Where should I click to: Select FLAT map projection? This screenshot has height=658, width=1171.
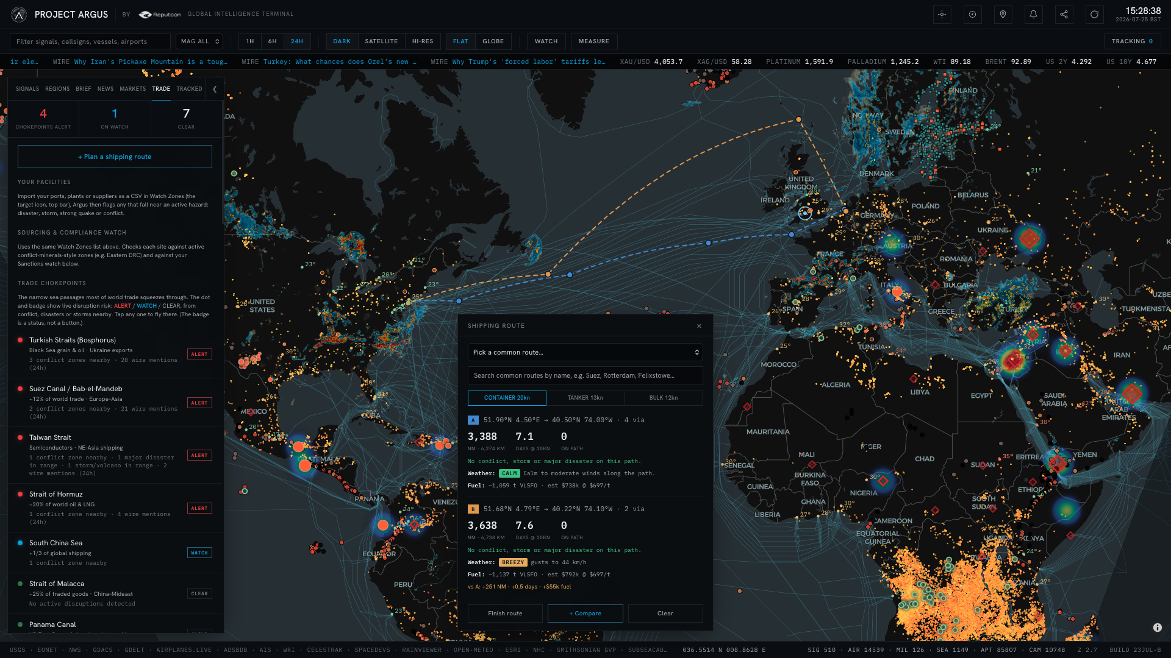tap(460, 41)
